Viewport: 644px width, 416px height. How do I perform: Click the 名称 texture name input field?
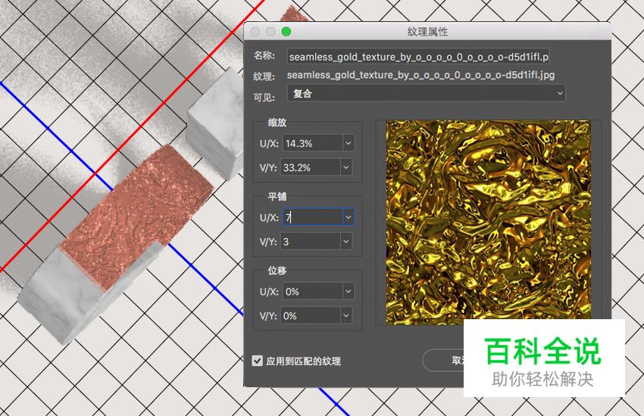point(418,57)
